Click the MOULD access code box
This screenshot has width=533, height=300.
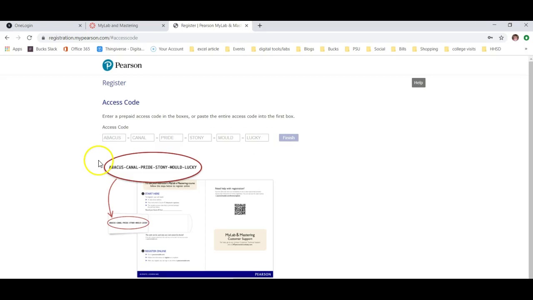228,138
